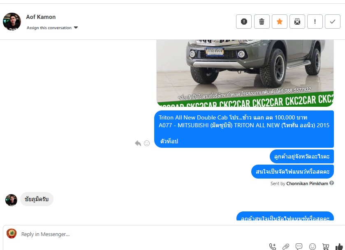Send a thumbs-up like

339,246
